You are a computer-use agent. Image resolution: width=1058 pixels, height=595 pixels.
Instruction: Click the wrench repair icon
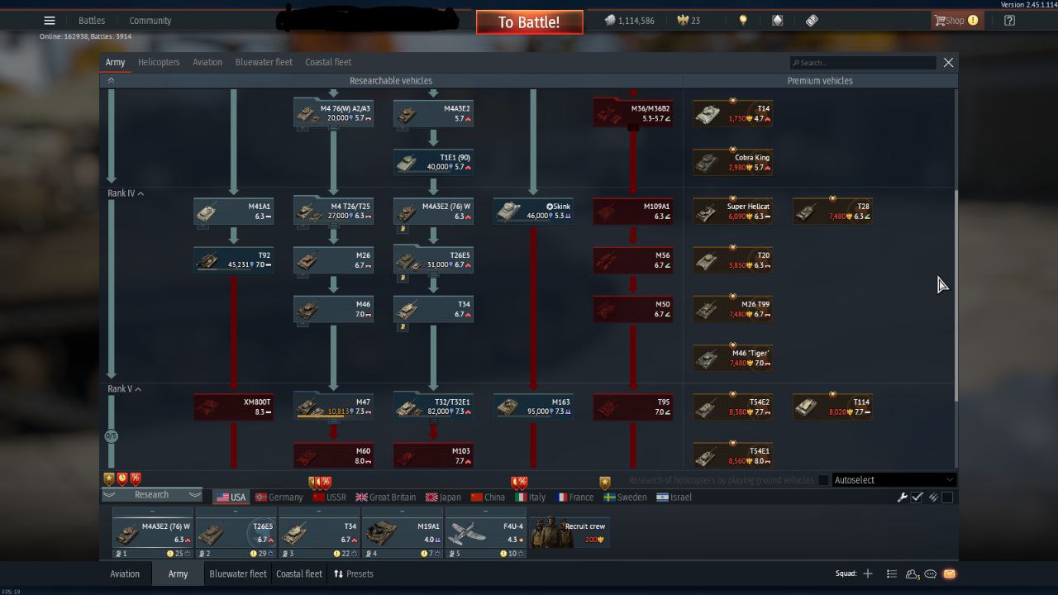pos(903,497)
